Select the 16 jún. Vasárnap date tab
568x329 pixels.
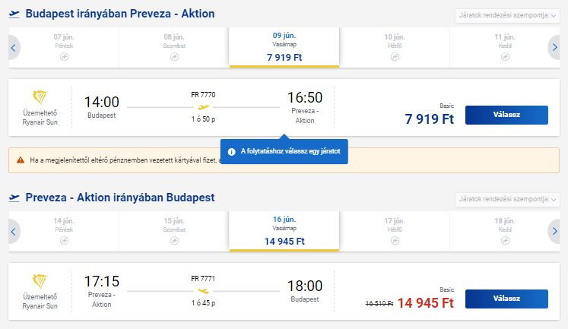tap(284, 231)
